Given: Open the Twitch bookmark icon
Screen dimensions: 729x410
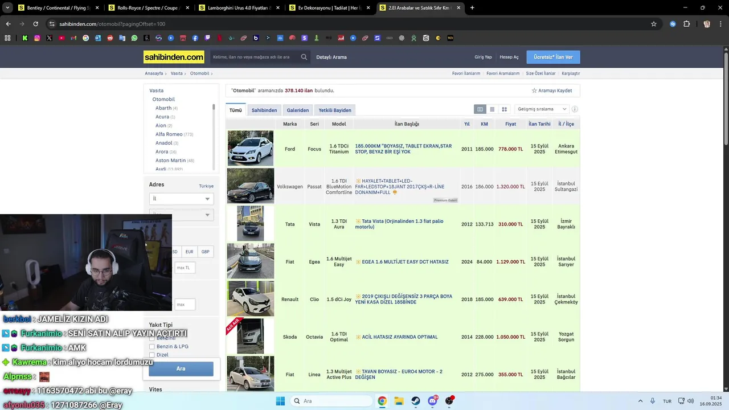Looking at the screenshot, I should 207,38.
